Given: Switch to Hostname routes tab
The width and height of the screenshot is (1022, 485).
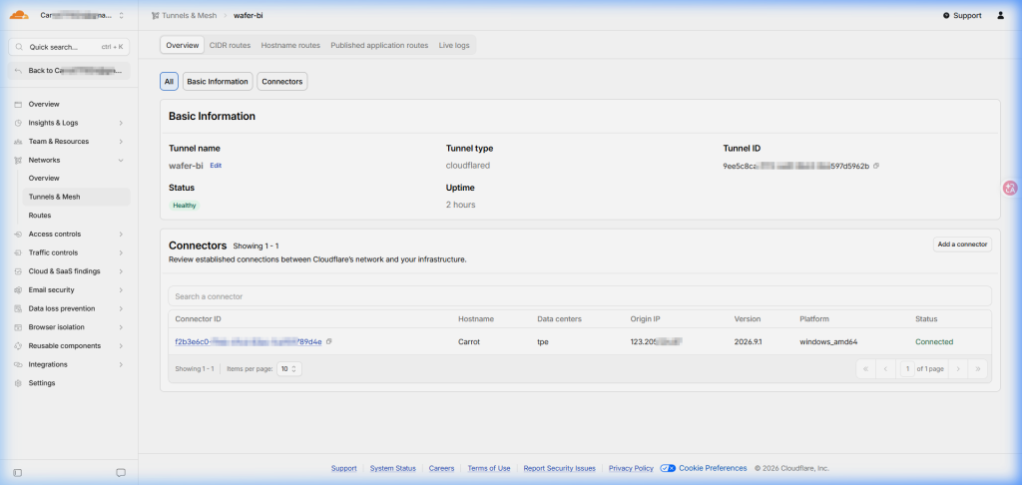Looking at the screenshot, I should point(290,45).
